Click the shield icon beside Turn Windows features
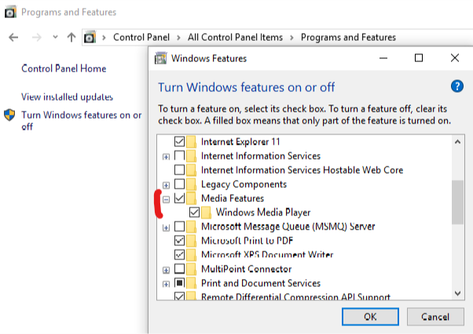Image resolution: width=473 pixels, height=334 pixels. coord(9,115)
